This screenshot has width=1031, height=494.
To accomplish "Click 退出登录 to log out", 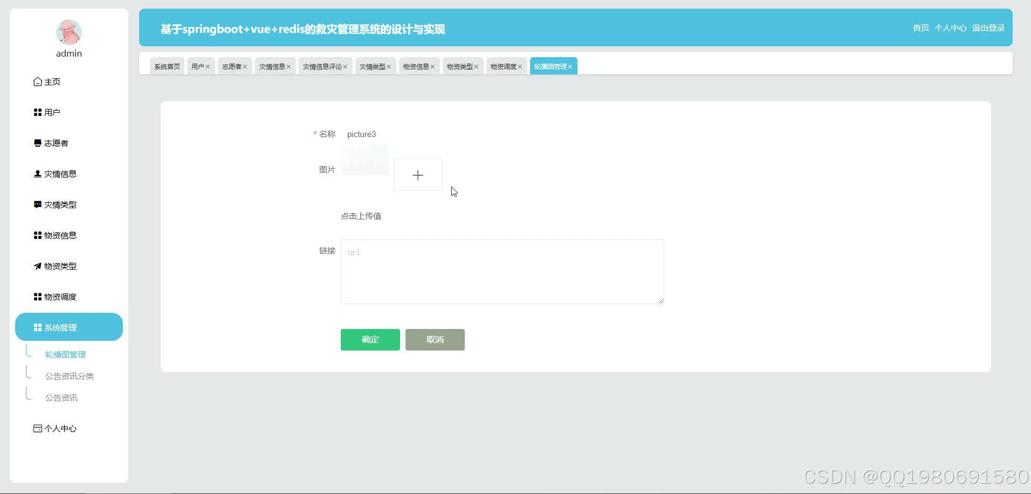I will [988, 28].
